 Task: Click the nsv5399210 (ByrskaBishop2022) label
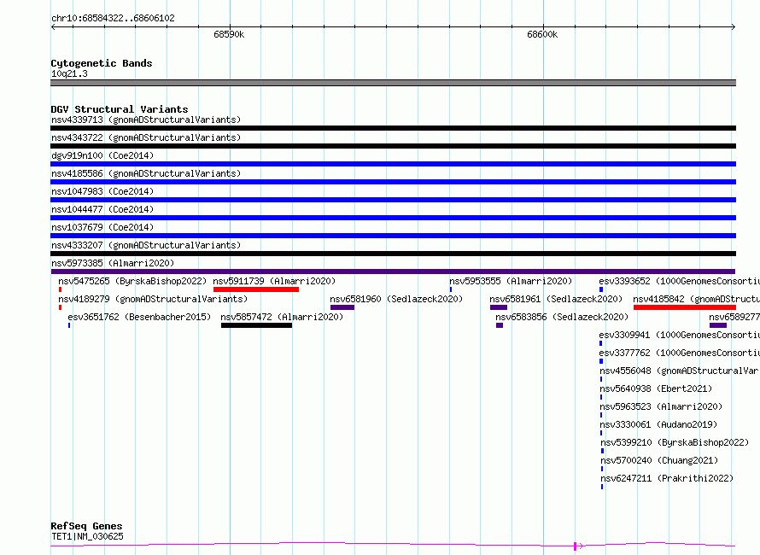click(675, 442)
